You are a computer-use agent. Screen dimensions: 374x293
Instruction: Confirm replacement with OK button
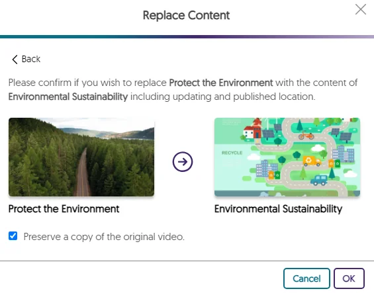click(x=349, y=278)
